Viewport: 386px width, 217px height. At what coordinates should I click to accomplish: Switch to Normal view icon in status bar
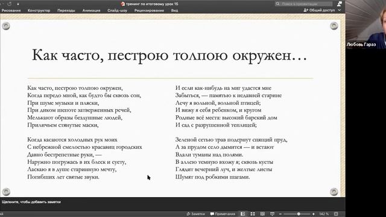(x=242, y=214)
